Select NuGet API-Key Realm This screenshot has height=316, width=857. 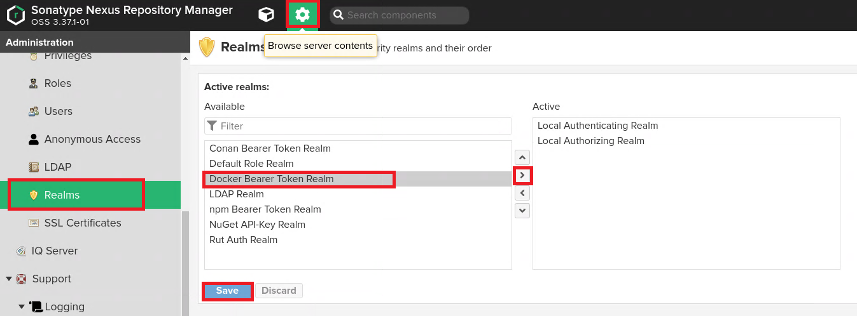point(358,225)
